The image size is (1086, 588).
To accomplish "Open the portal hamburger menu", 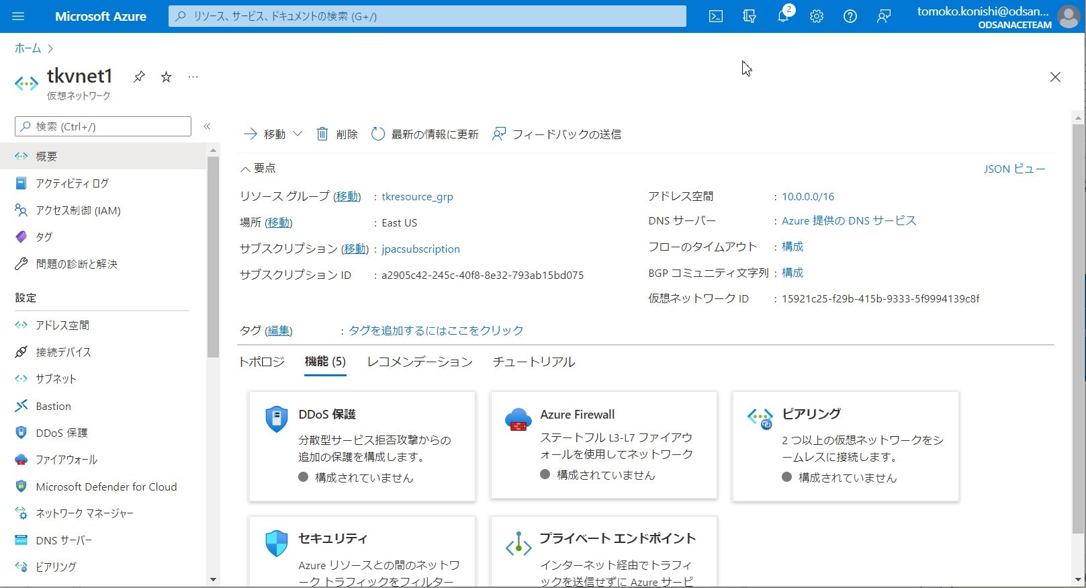I will pos(18,16).
